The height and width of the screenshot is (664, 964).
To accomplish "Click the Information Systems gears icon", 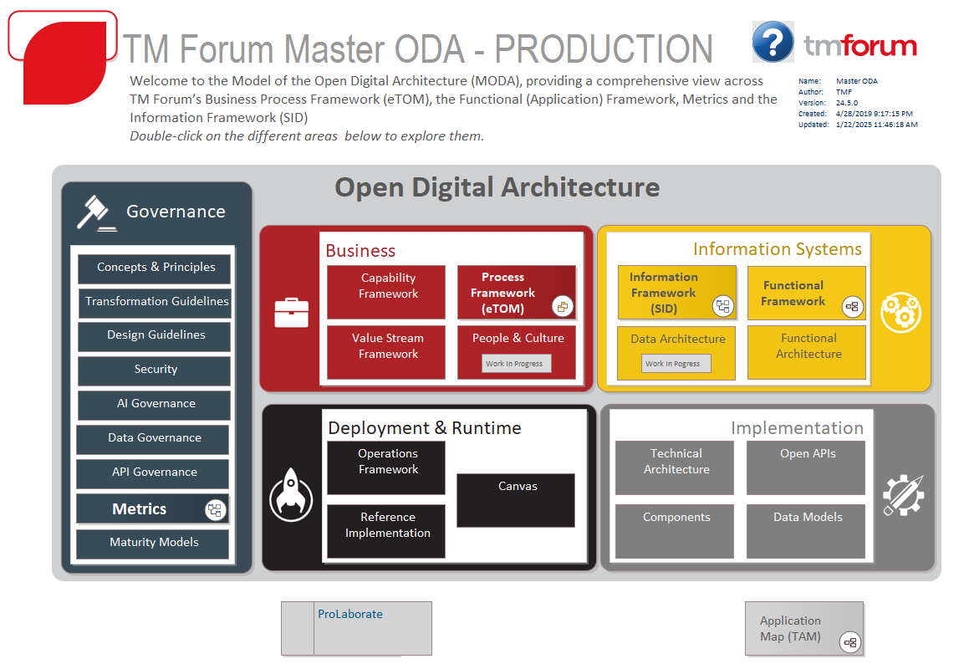I will tap(900, 312).
